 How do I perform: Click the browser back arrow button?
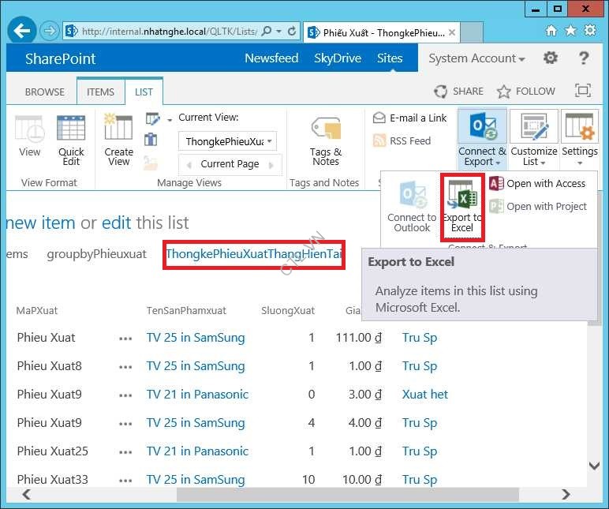click(22, 32)
